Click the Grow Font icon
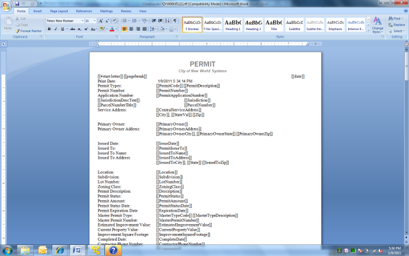 click(101, 20)
